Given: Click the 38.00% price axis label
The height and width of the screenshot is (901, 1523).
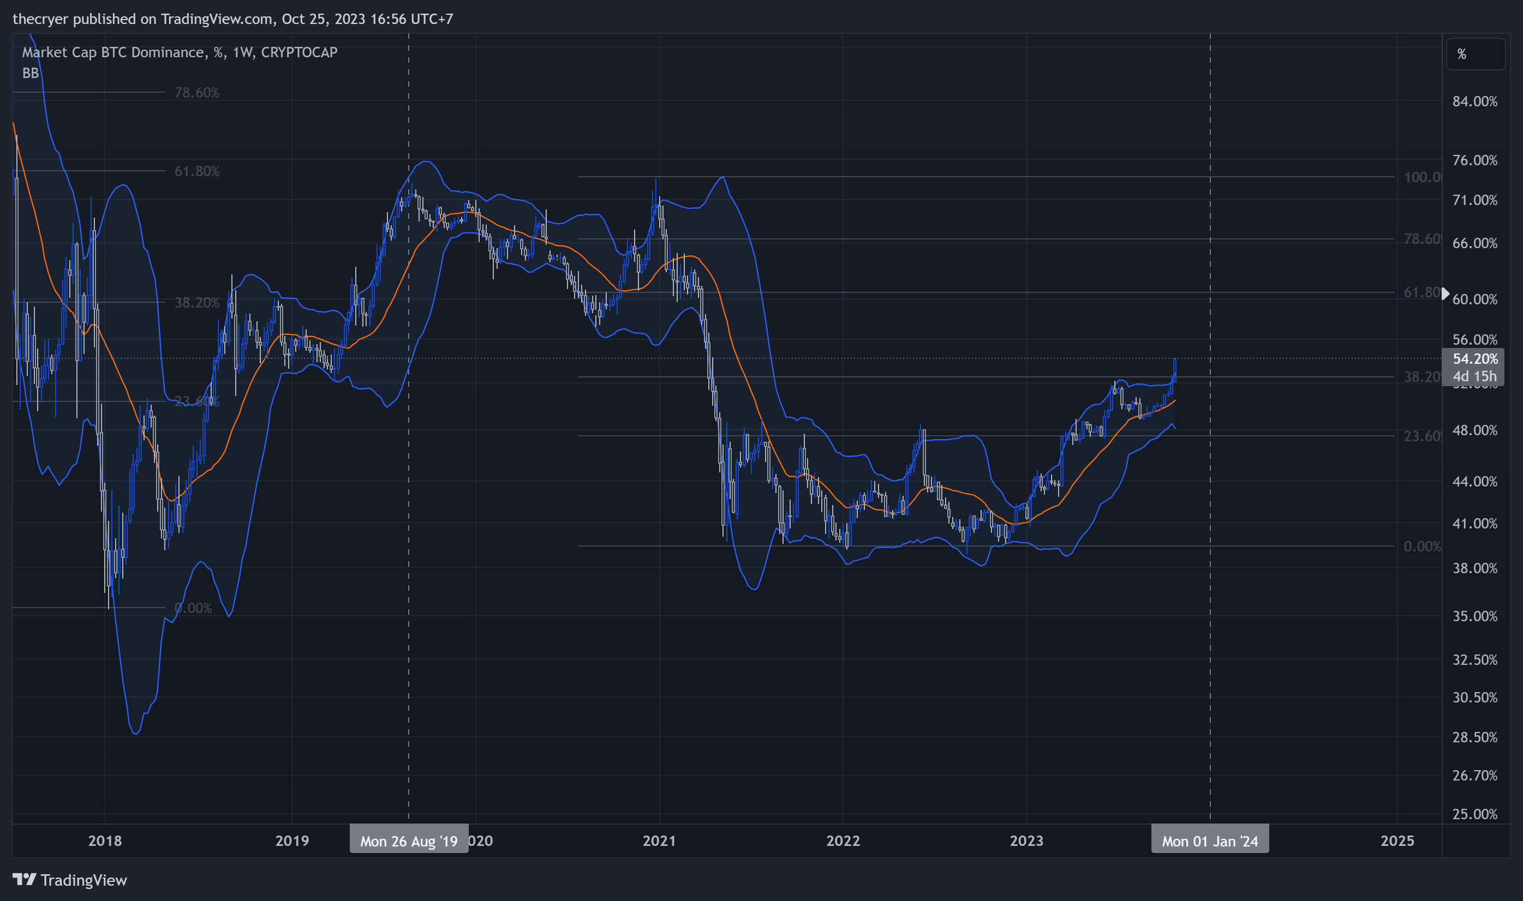Looking at the screenshot, I should tap(1475, 568).
